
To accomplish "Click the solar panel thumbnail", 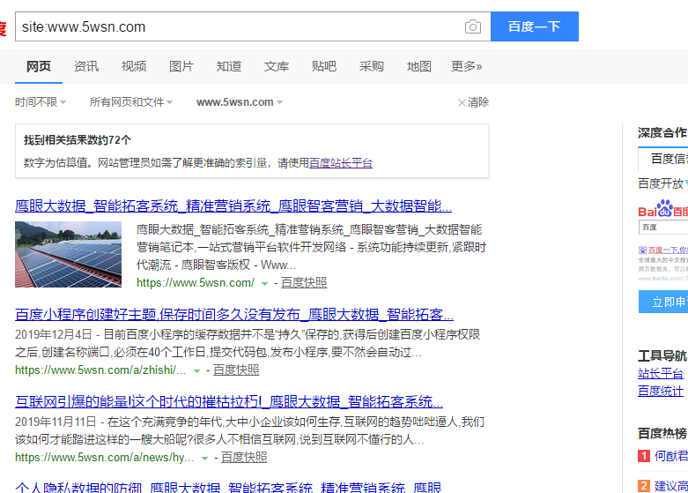I will coord(68,254).
